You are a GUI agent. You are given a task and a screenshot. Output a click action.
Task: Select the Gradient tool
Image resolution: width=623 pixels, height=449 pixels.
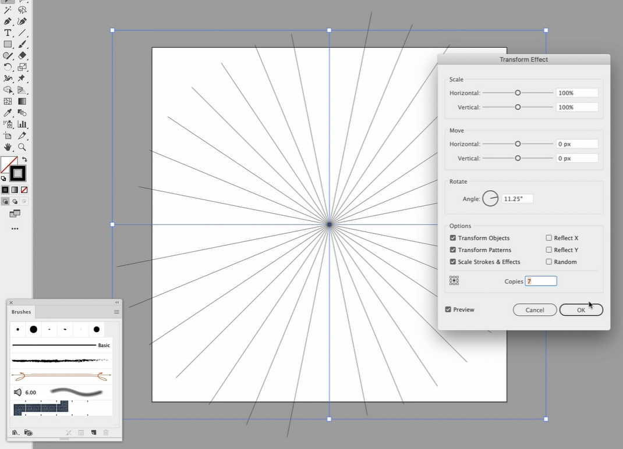point(22,101)
